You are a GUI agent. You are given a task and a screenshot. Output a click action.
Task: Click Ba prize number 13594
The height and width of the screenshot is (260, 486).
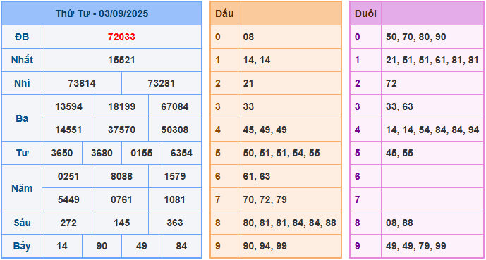(68, 106)
